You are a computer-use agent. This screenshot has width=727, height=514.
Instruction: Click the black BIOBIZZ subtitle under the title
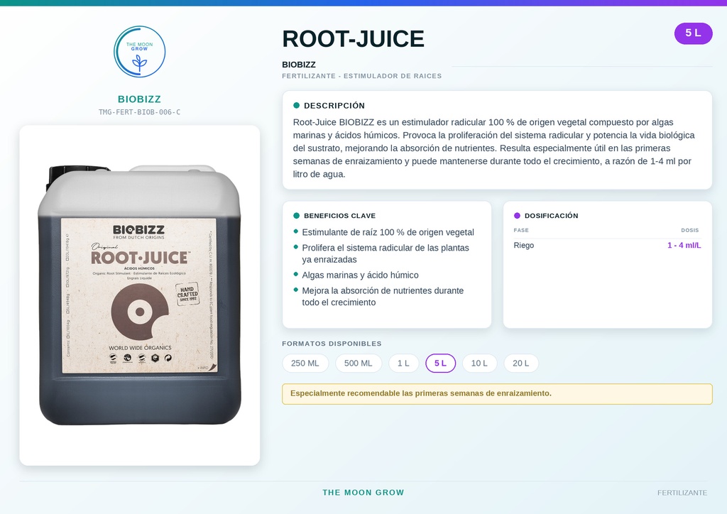coord(299,65)
